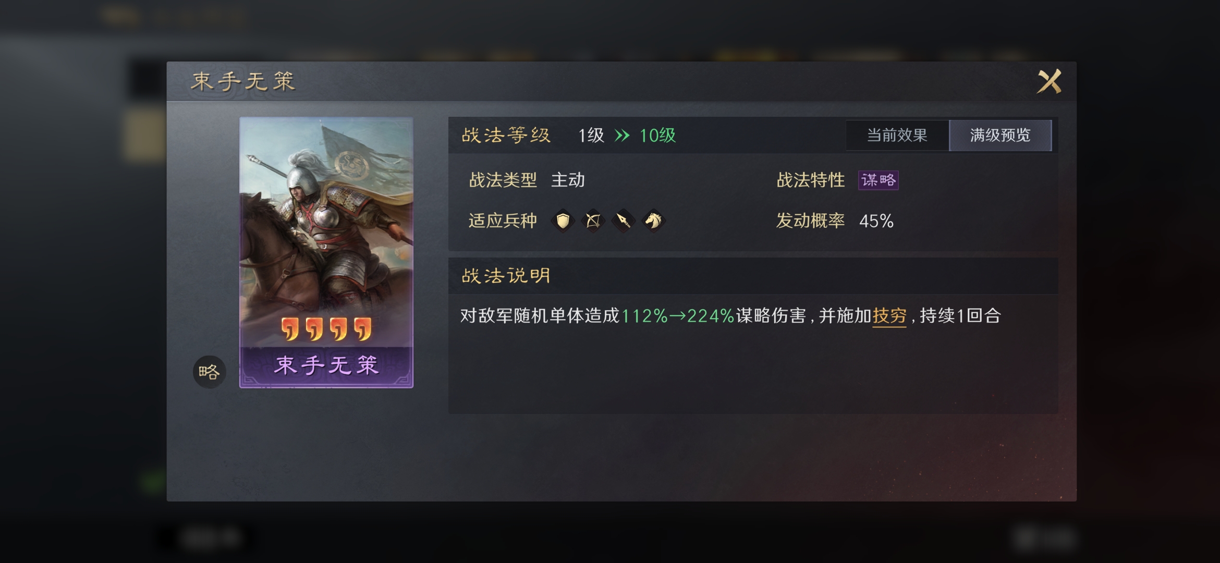This screenshot has width=1220, height=563.
Task: Click the round 略 badge icon
Action: [209, 372]
